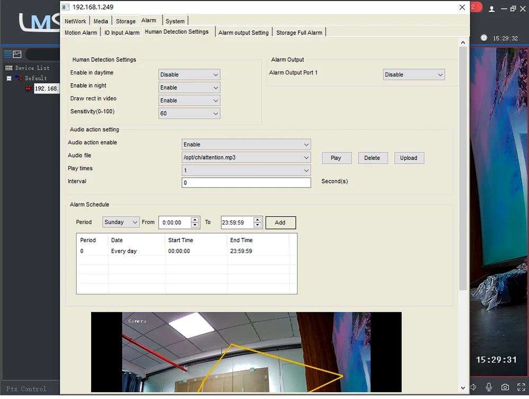Image resolution: width=529 pixels, height=399 pixels.
Task: Restore the LMS main window
Action: 513,9
